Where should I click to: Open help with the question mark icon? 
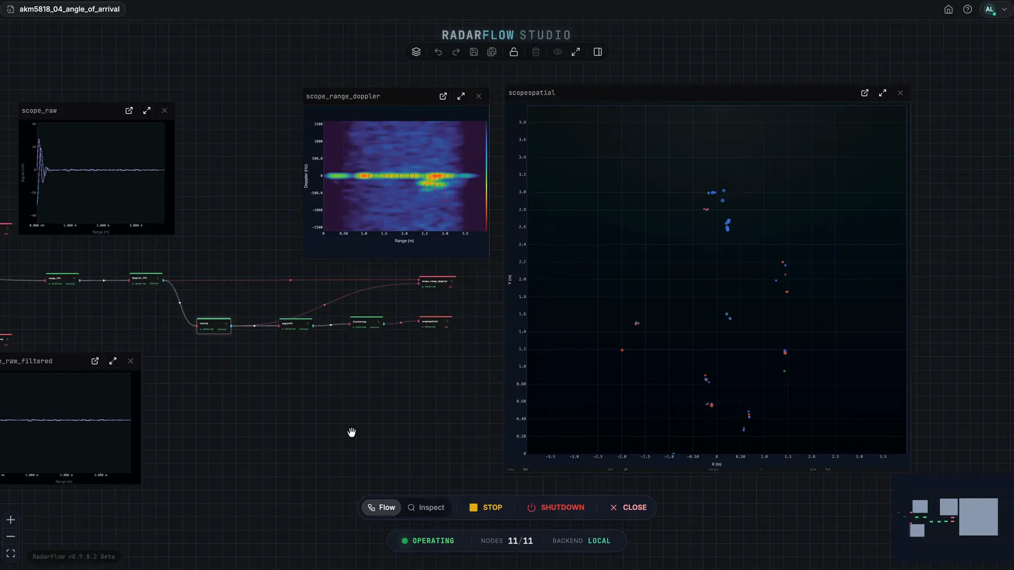tap(968, 9)
